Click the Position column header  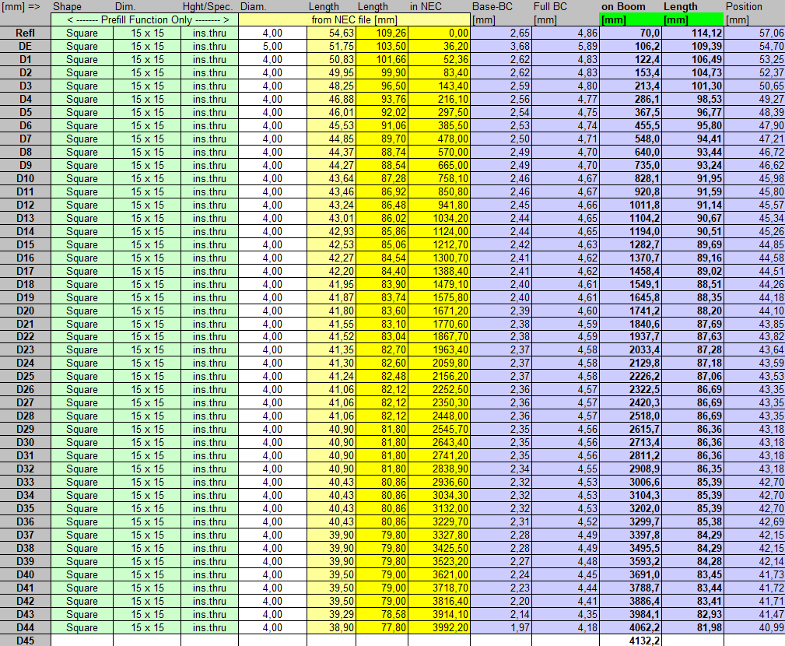pos(744,6)
